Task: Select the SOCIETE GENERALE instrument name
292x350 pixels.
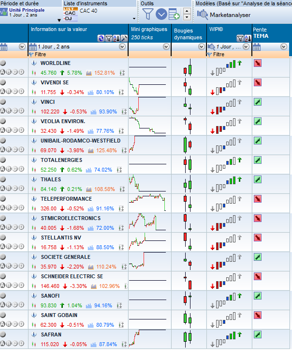Action: [x=66, y=257]
